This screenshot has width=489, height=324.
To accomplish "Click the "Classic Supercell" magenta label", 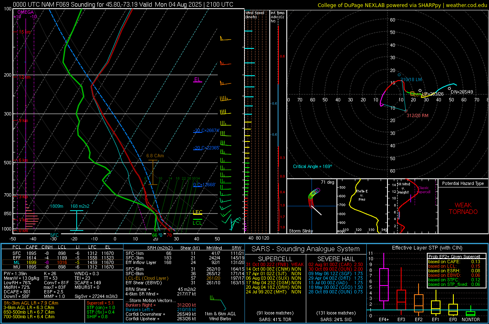I will click(x=424, y=190).
